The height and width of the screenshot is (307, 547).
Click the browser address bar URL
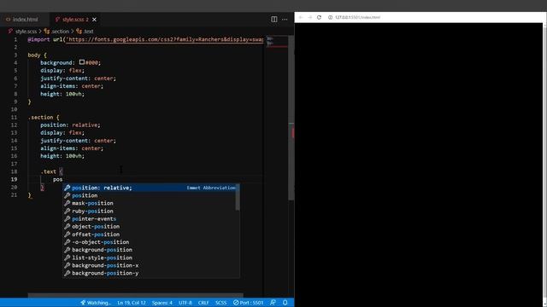tap(357, 17)
